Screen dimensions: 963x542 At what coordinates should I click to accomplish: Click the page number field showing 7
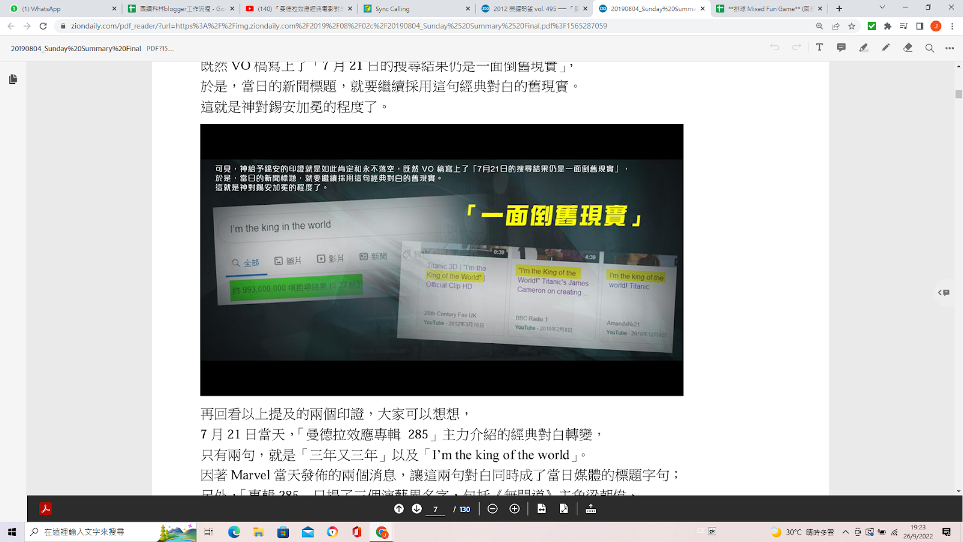435,509
